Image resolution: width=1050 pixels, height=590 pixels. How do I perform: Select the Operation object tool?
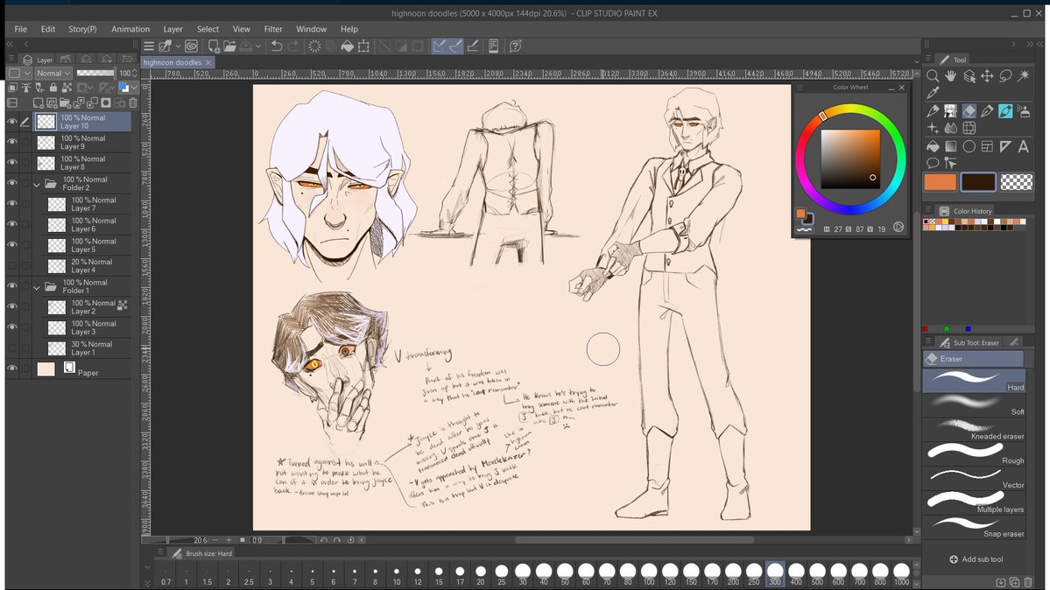(x=969, y=76)
